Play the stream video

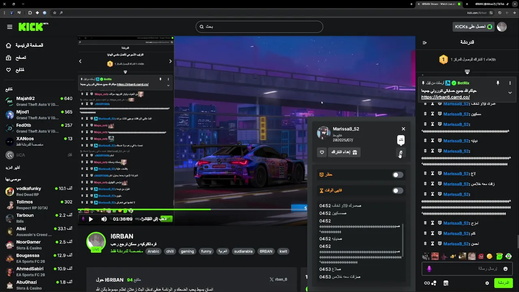[x=91, y=219]
